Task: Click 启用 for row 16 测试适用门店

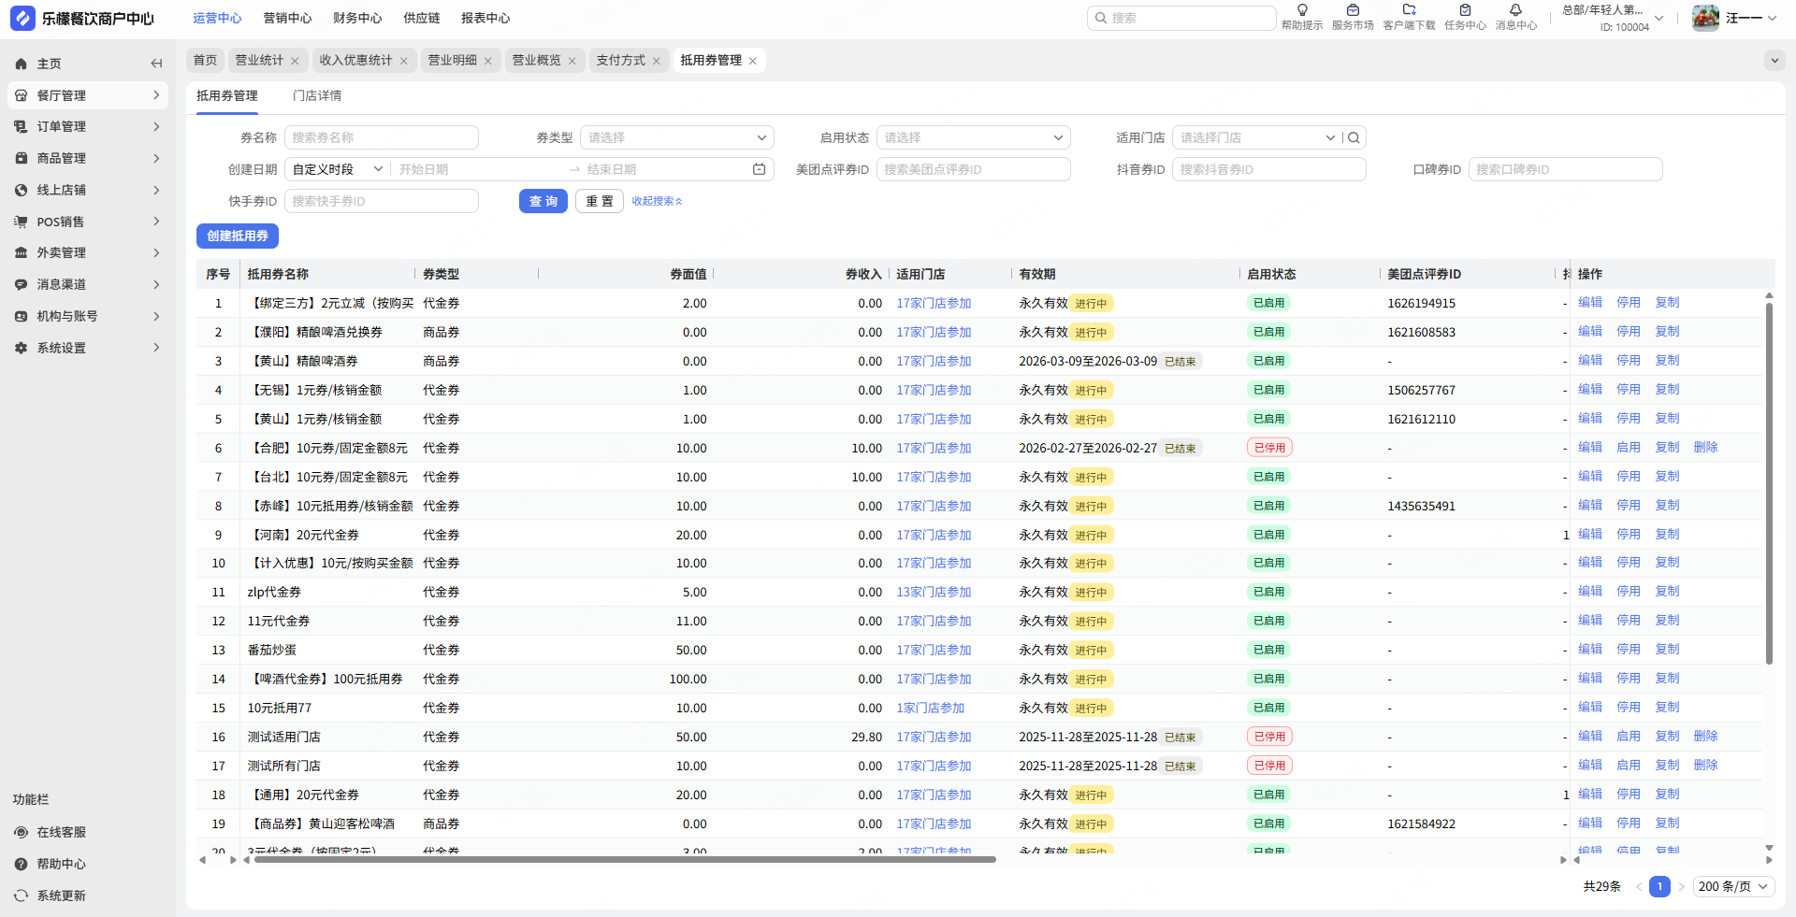Action: [x=1629, y=737]
